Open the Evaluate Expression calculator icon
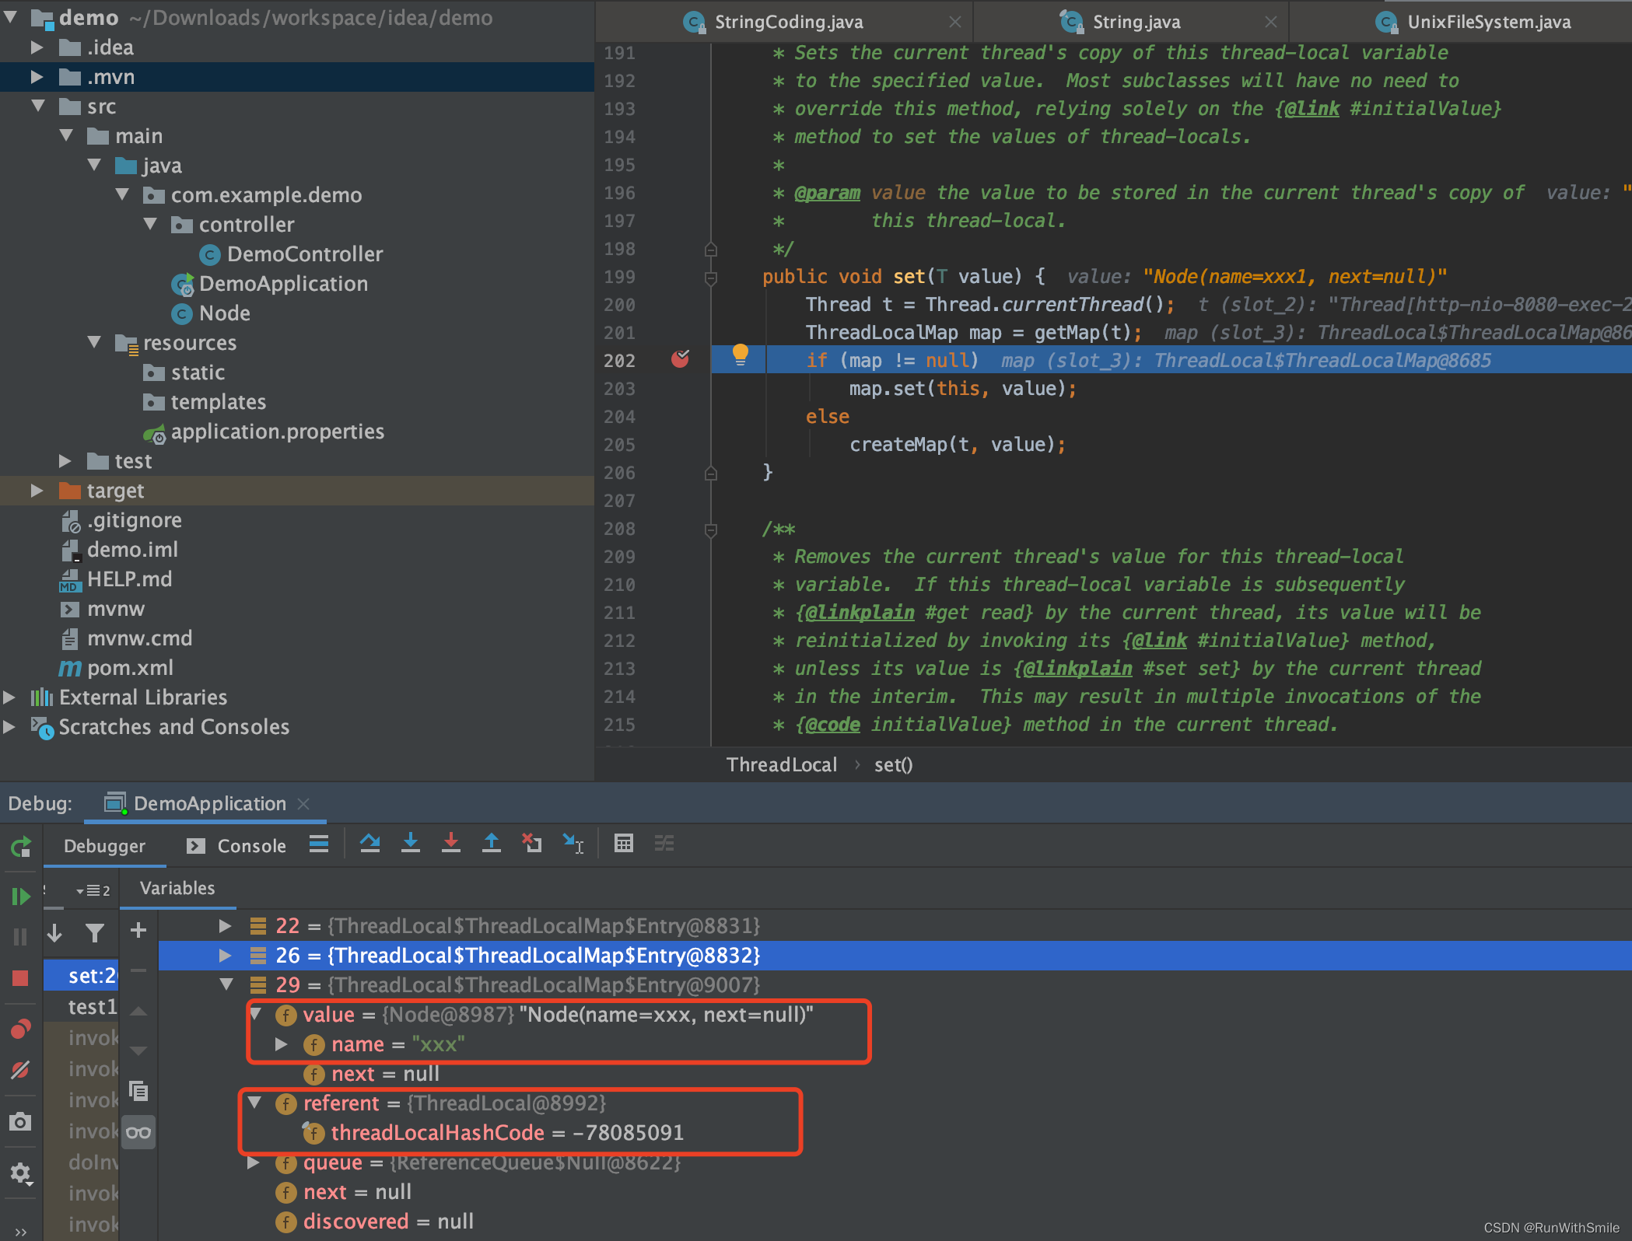 (x=624, y=844)
